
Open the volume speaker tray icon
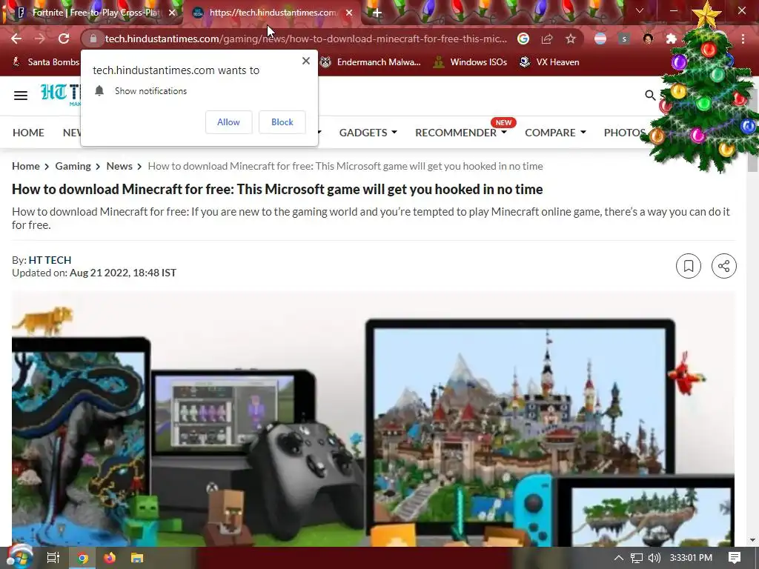pyautogui.click(x=654, y=558)
